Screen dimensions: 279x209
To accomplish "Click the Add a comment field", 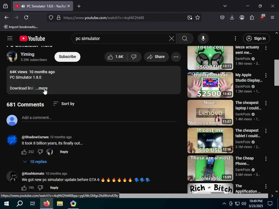I will [x=99, y=118].
